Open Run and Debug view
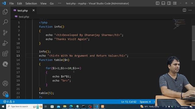The image size is (195, 109). coord(5,43)
